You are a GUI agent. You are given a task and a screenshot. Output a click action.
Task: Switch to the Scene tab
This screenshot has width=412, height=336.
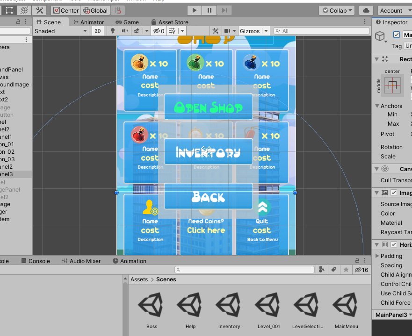coord(49,22)
